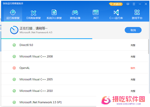This screenshot has height=107, width=150.
Task: Switch to the DX高级修复 tab label
Action: coord(34,18)
